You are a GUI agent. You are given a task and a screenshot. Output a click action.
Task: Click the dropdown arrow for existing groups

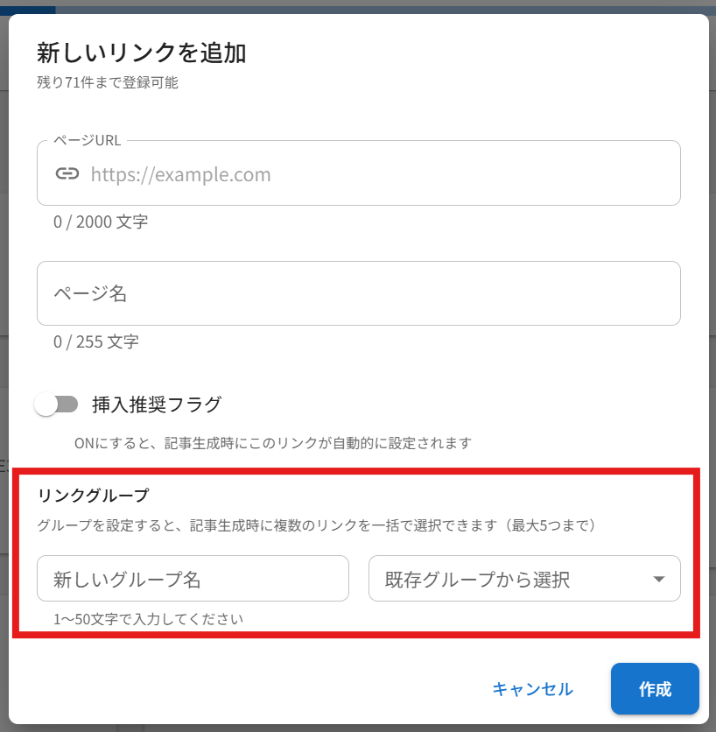coord(660,579)
